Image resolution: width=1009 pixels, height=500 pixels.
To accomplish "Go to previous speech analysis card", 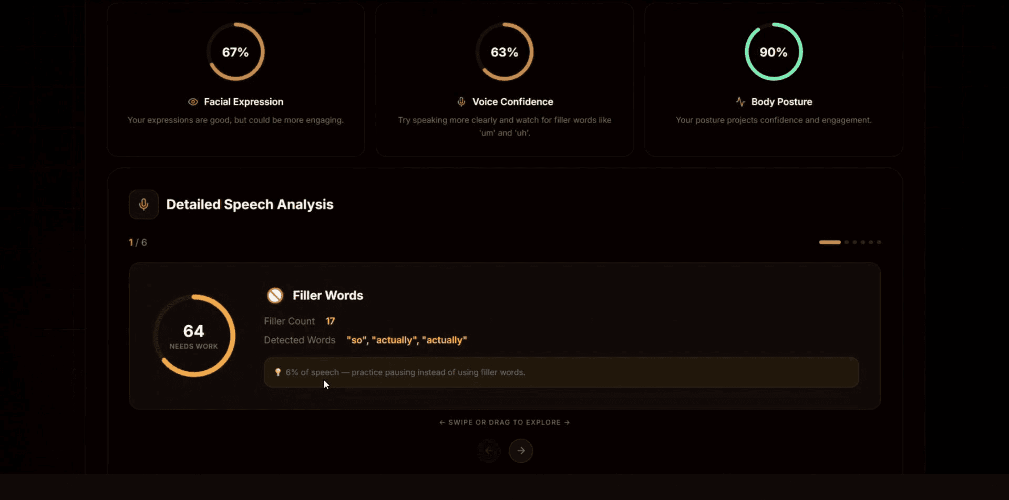I will coord(489,451).
